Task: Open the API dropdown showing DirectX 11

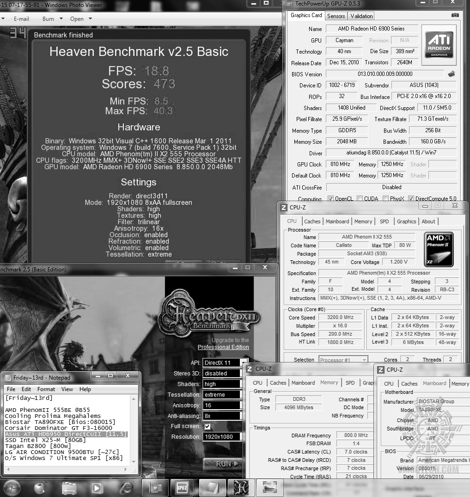Action: 225,362
